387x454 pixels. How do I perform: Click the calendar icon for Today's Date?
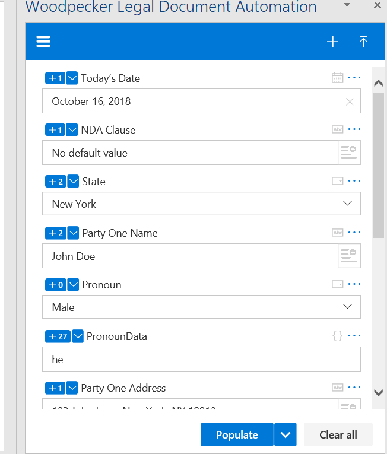point(338,78)
